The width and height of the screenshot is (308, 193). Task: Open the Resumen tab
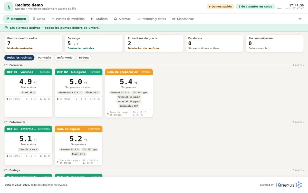point(16,19)
